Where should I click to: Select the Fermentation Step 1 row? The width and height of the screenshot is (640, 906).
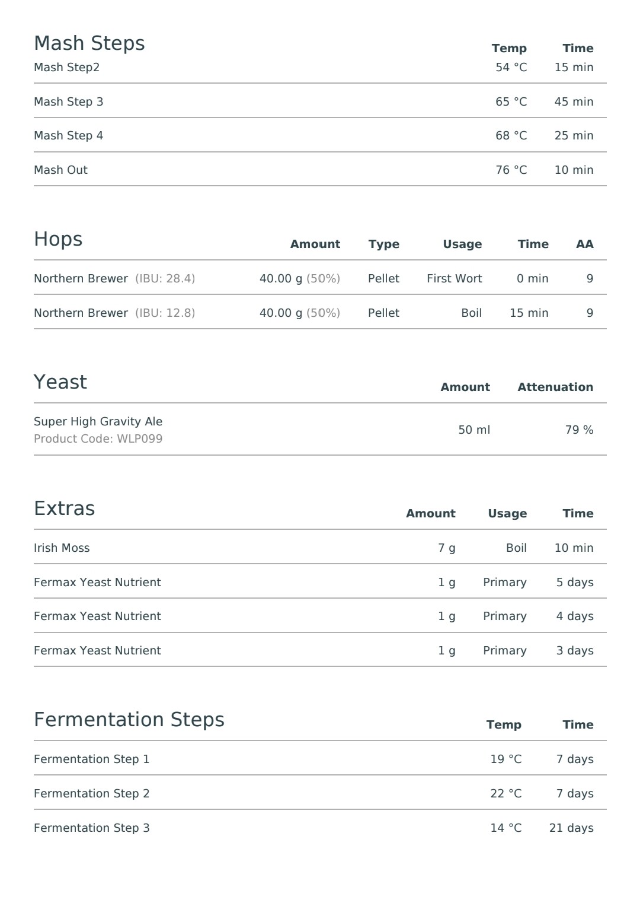coord(320,758)
